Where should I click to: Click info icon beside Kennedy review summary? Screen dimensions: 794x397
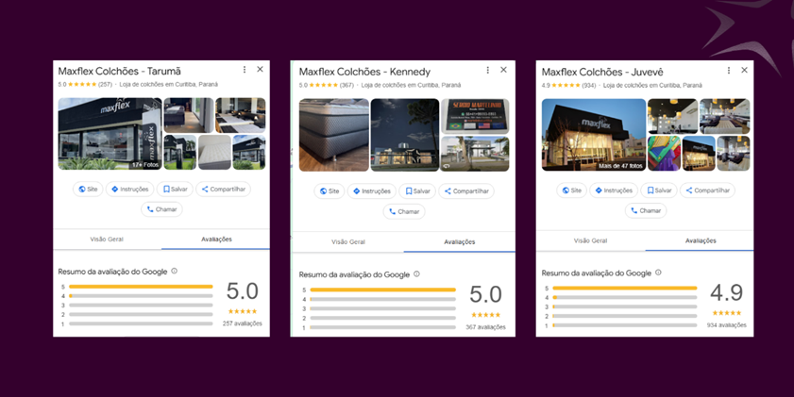[416, 274]
